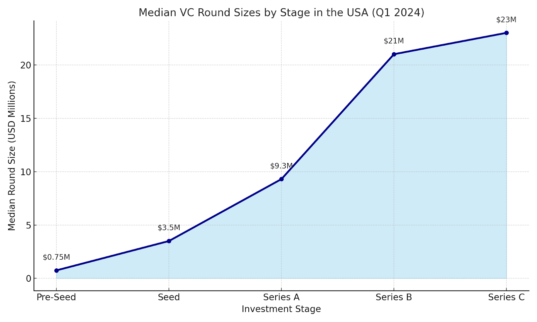This screenshot has height=322, width=537.
Task: Click the 20 y-axis tick label
Action: pyautogui.click(x=26, y=65)
